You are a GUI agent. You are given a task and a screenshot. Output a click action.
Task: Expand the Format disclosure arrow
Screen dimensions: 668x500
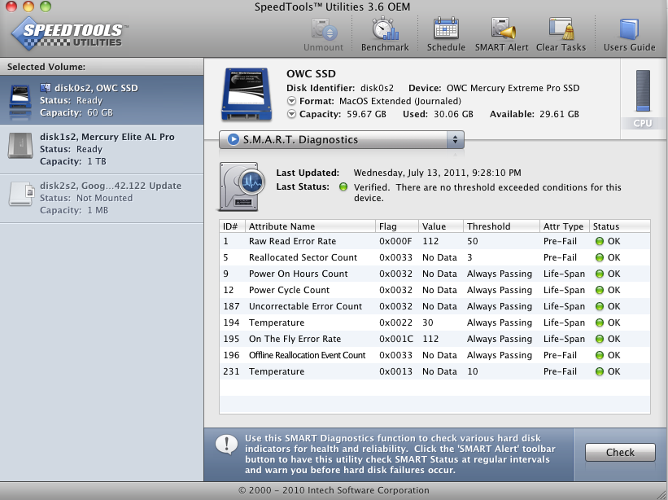click(292, 101)
